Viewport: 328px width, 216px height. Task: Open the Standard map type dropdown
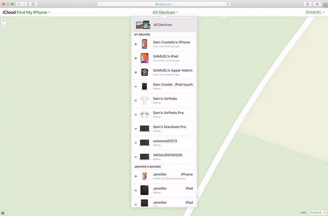(x=317, y=212)
